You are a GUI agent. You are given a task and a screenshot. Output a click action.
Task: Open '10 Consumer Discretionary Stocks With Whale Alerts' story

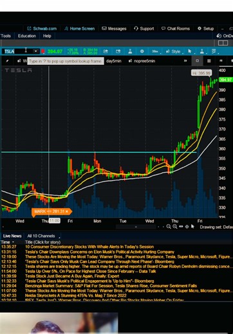click(89, 247)
